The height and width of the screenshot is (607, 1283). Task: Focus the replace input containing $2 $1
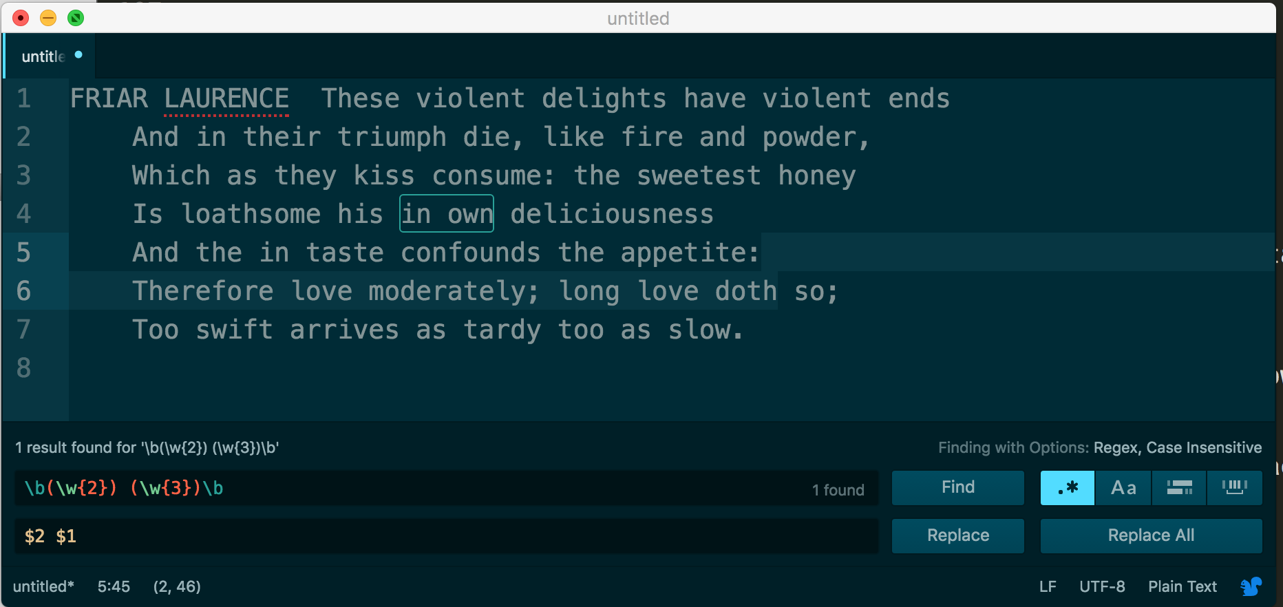point(446,536)
